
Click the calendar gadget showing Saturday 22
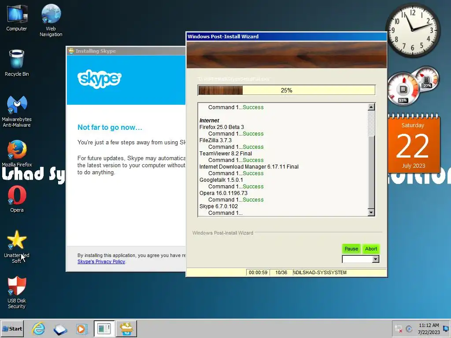point(414,143)
